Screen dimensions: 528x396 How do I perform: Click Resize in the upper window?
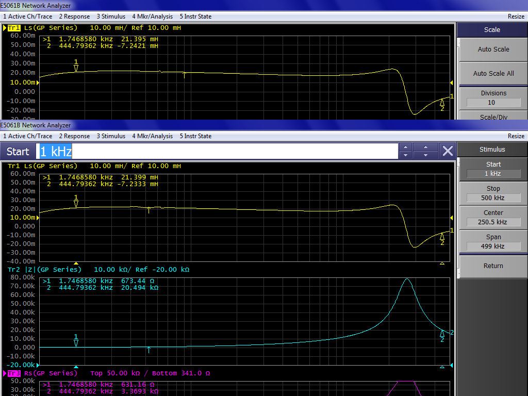(x=516, y=16)
